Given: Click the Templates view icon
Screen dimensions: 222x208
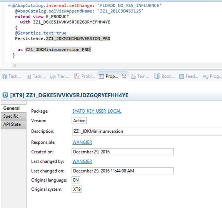Looking at the screenshot, I should tap(133, 77).
